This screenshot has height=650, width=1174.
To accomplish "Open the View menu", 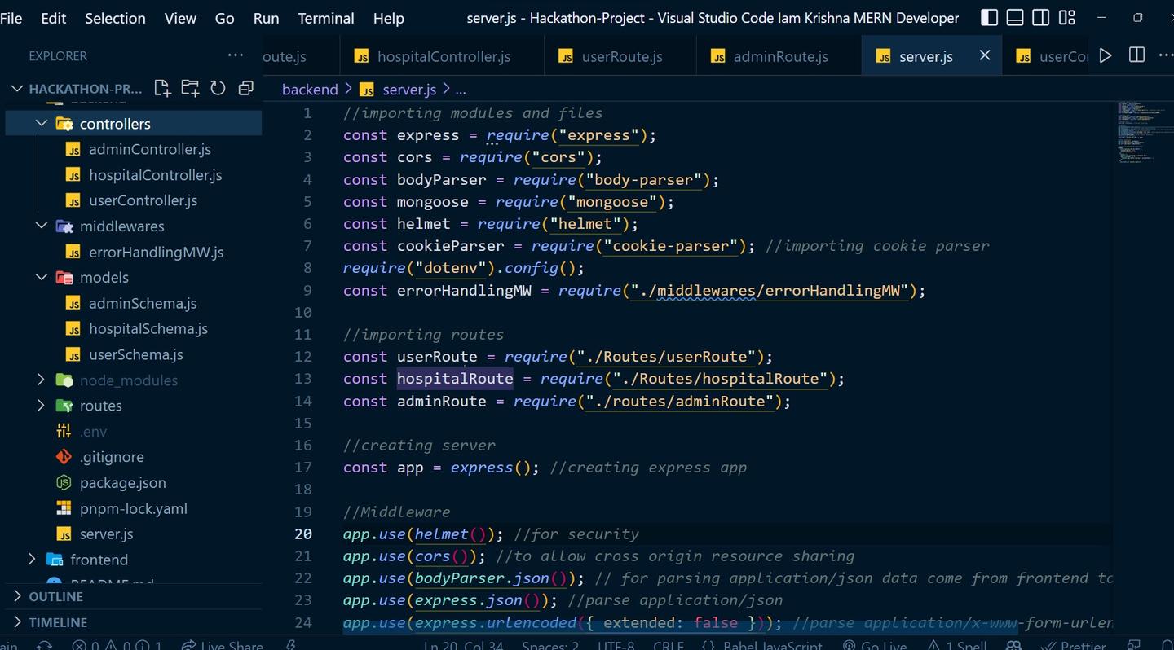I will tap(180, 18).
